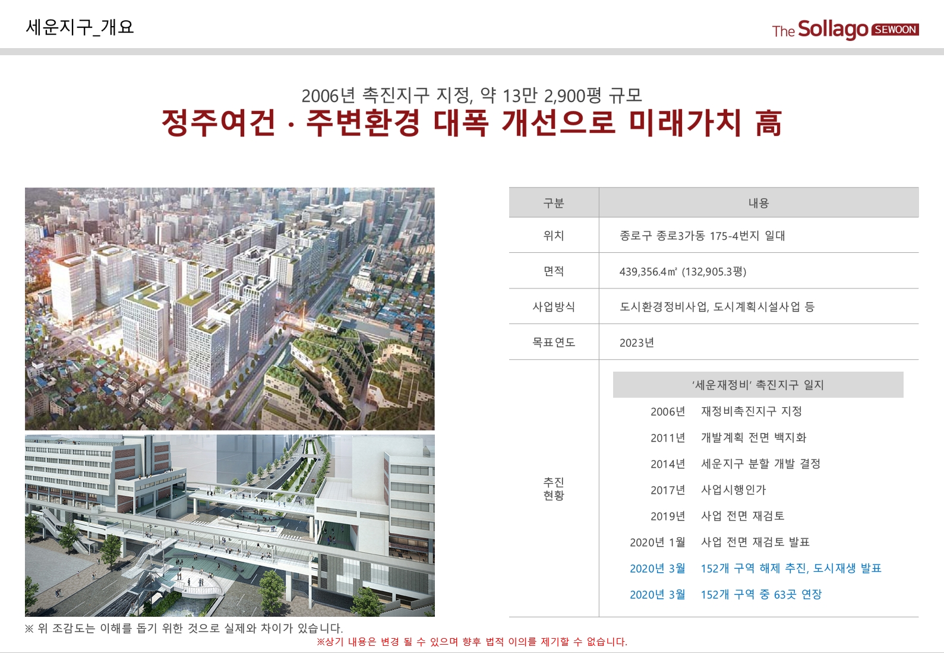Click 세운지구 분할 개발 결정 entry

tap(760, 464)
